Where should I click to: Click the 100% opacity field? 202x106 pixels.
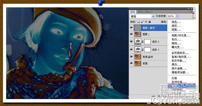[x=171, y=16]
